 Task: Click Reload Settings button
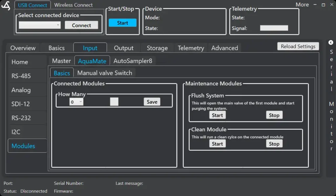298,46
